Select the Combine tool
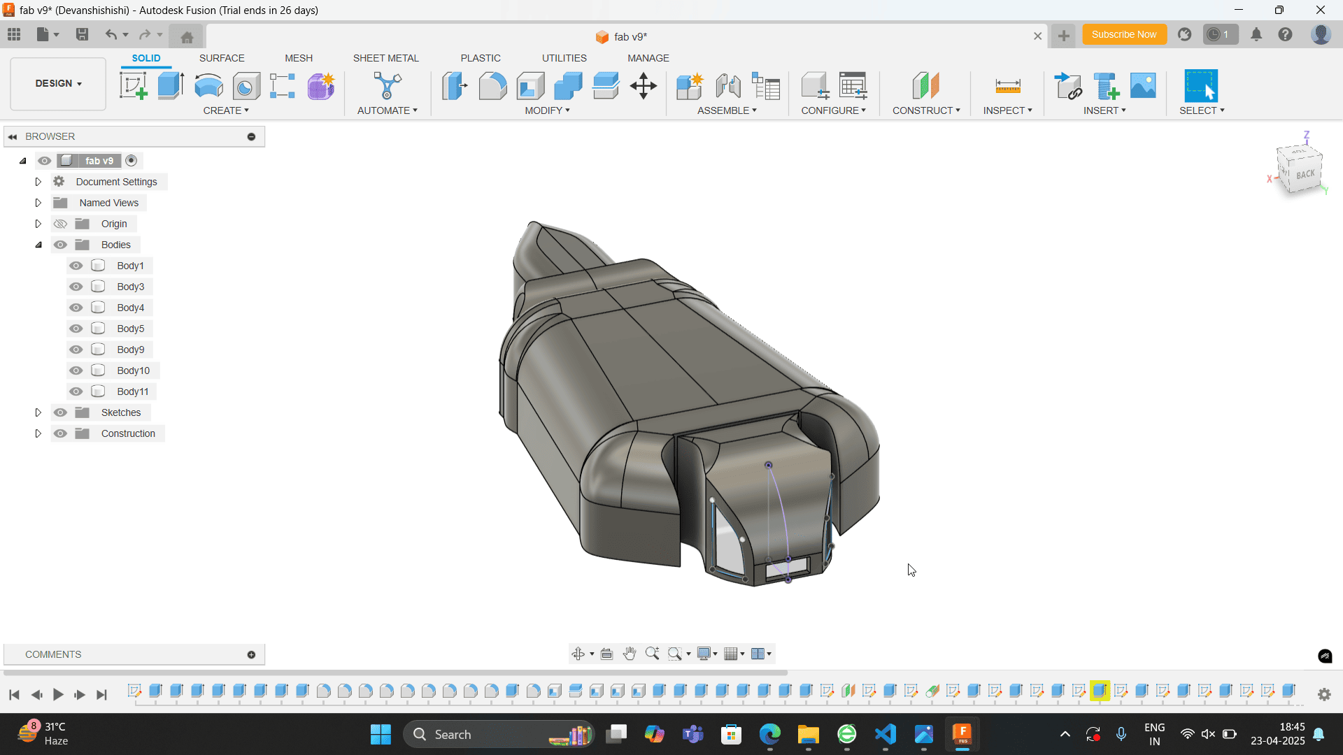Screen dimensions: 1343x755 pyautogui.click(x=568, y=86)
